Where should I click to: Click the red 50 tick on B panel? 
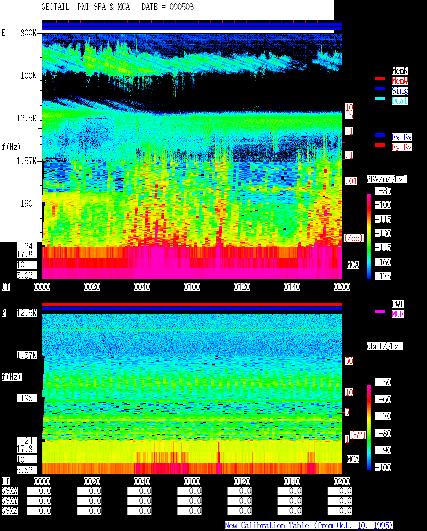[x=349, y=361]
